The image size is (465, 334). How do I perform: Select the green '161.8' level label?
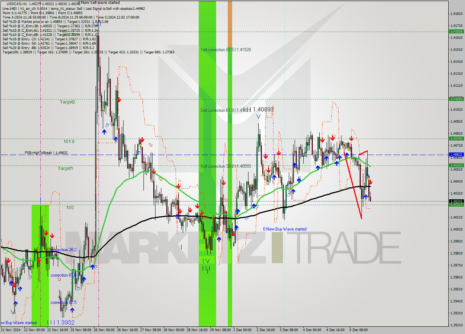(69, 142)
